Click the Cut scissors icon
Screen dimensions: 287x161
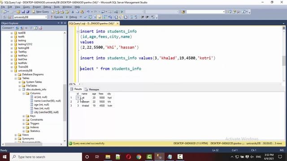click(x=73, y=12)
